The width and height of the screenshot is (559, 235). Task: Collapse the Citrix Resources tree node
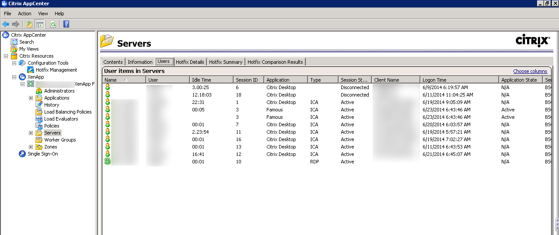(x=6, y=56)
